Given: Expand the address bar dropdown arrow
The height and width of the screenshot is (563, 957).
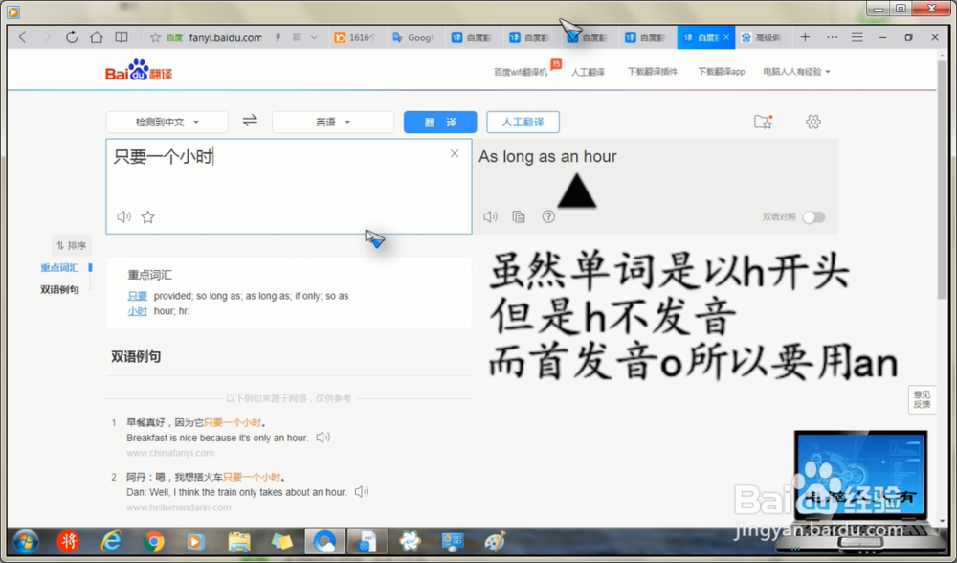Looking at the screenshot, I should (314, 38).
